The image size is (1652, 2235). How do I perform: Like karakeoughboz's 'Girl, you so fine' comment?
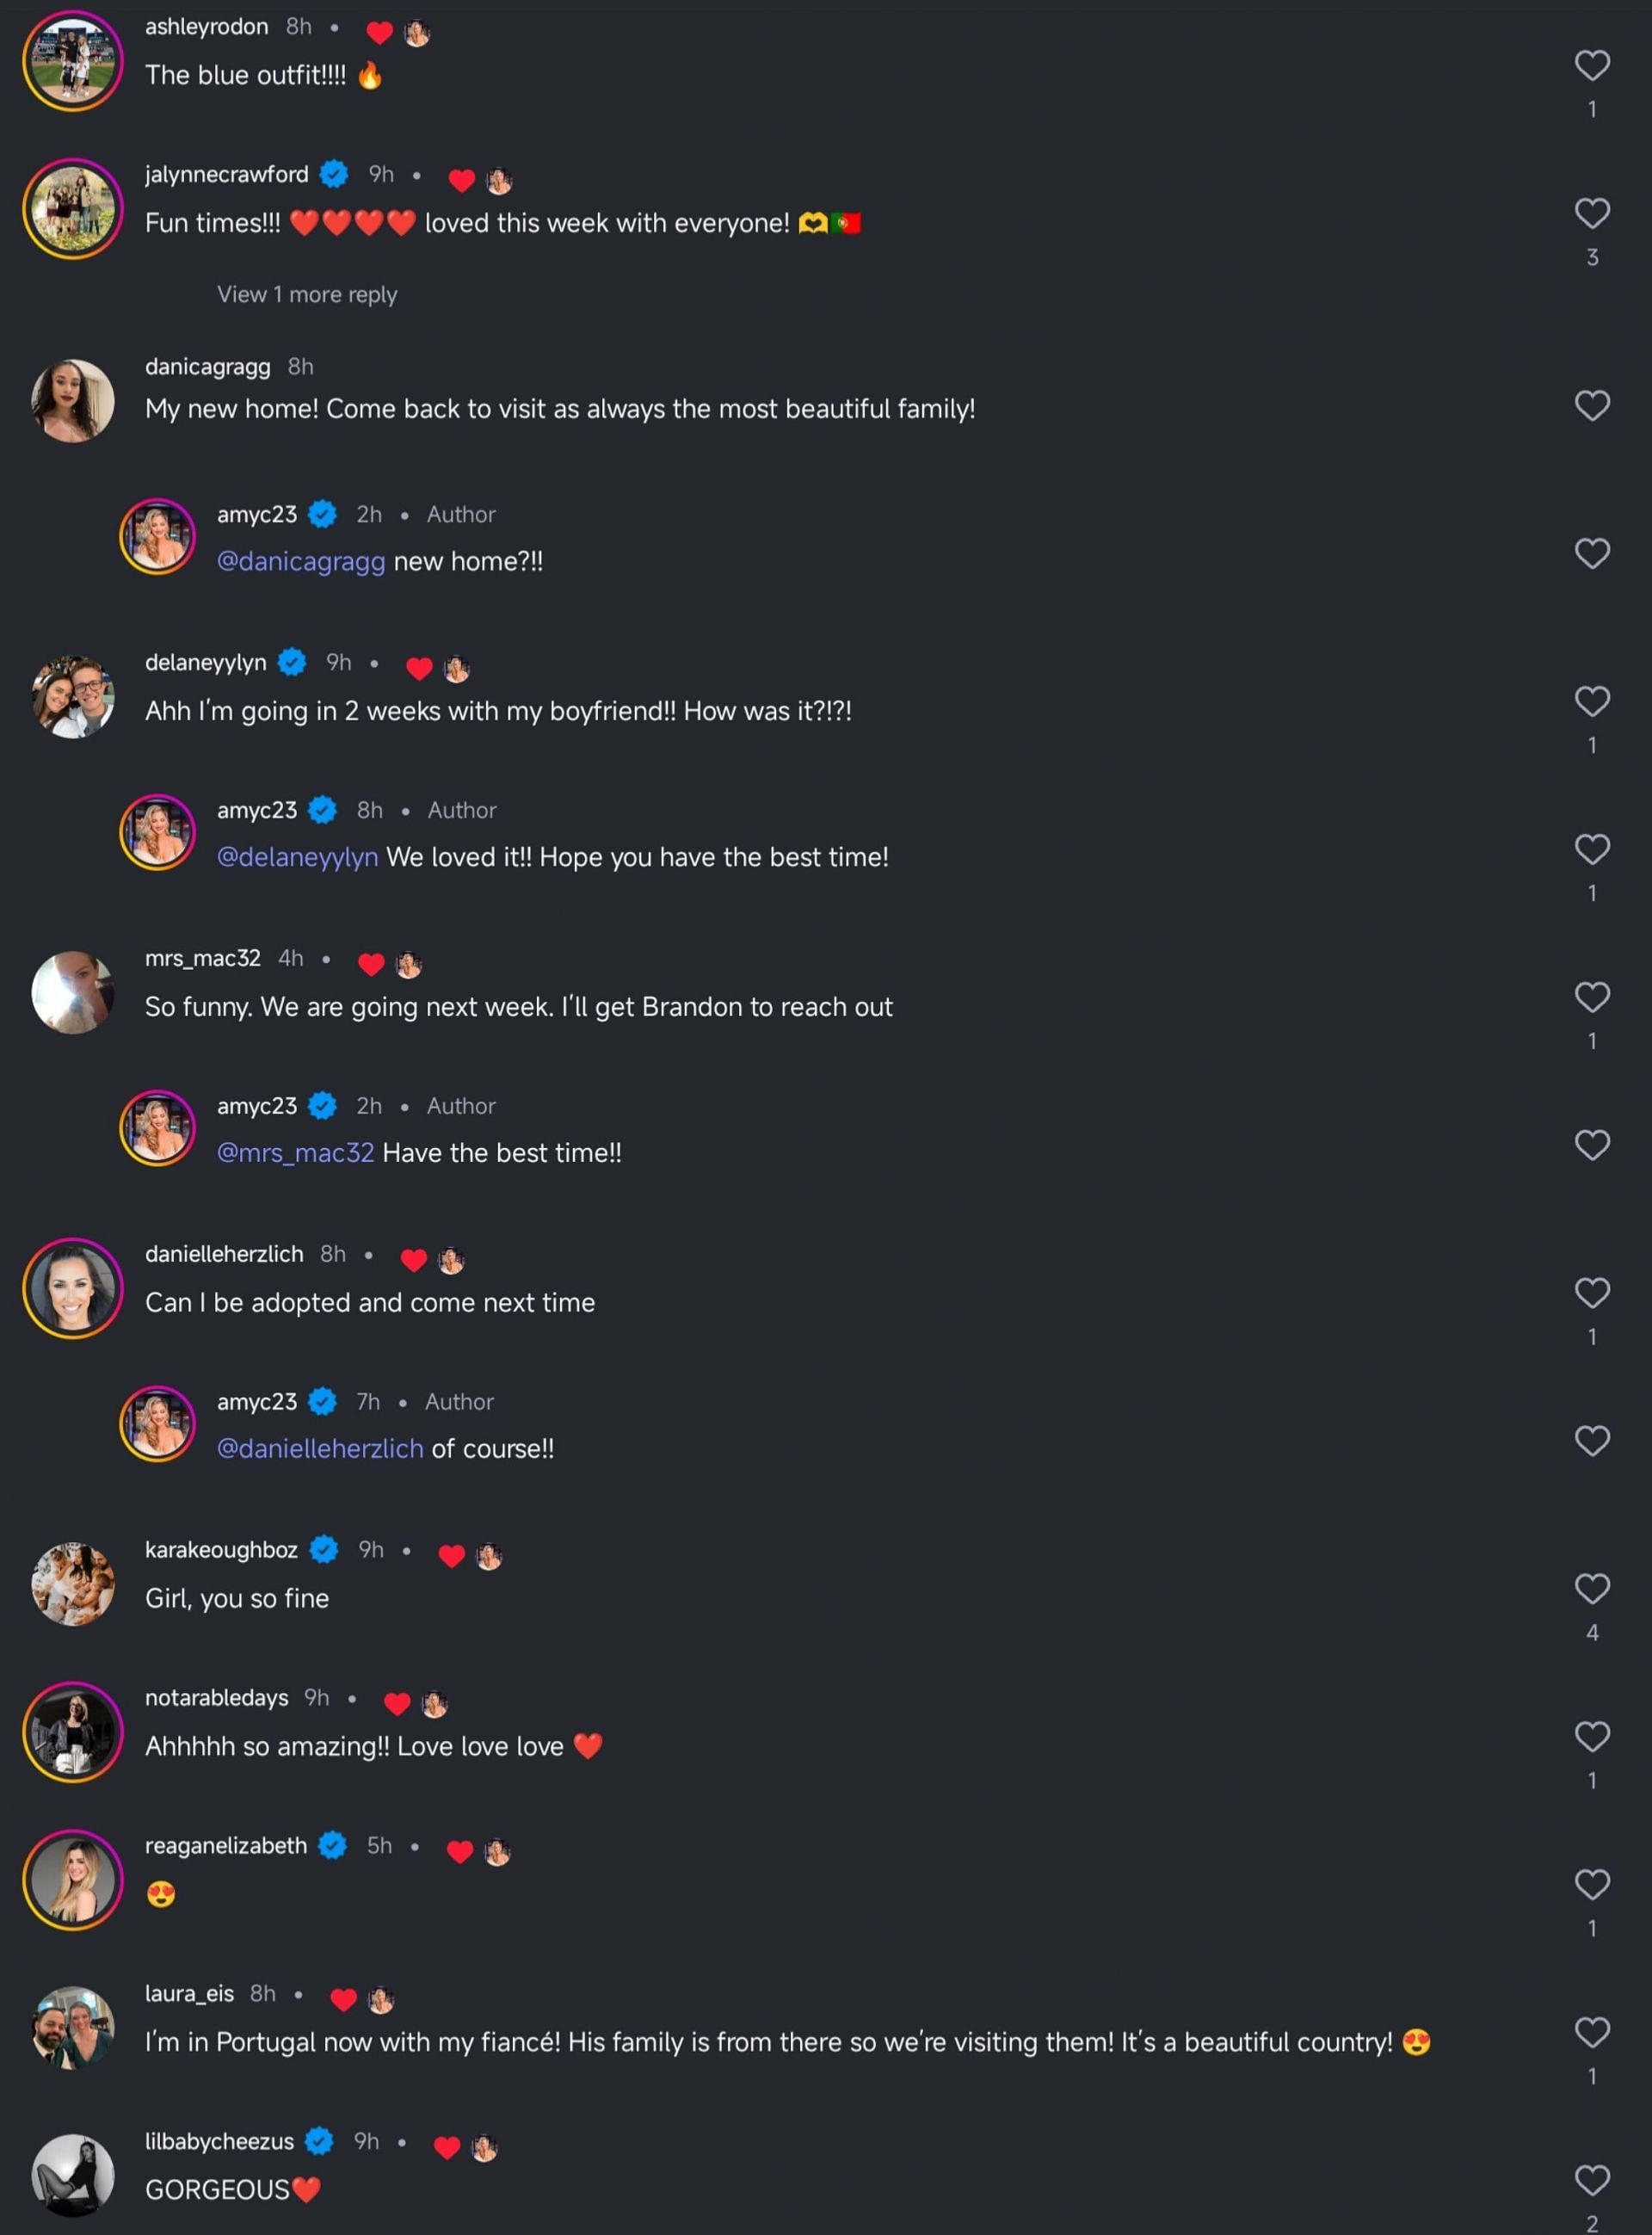(1591, 1589)
